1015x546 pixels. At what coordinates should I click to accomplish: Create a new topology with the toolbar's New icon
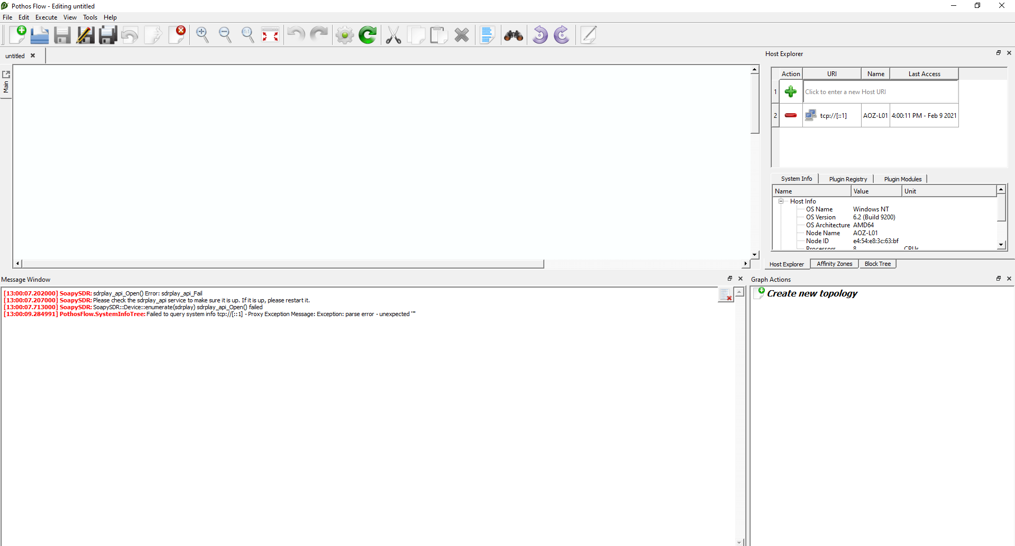17,35
